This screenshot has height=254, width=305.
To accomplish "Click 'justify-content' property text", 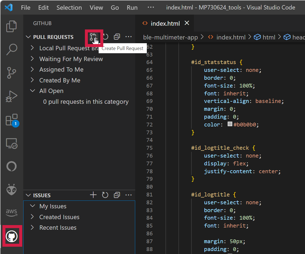I will 228,171.
